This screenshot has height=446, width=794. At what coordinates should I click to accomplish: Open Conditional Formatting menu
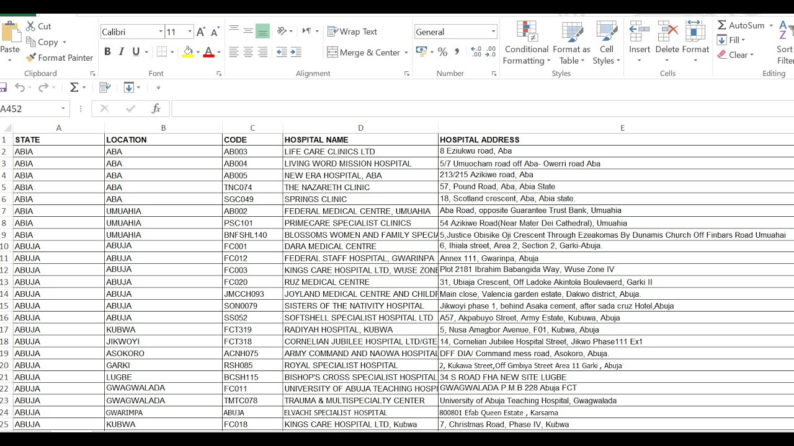[527, 43]
